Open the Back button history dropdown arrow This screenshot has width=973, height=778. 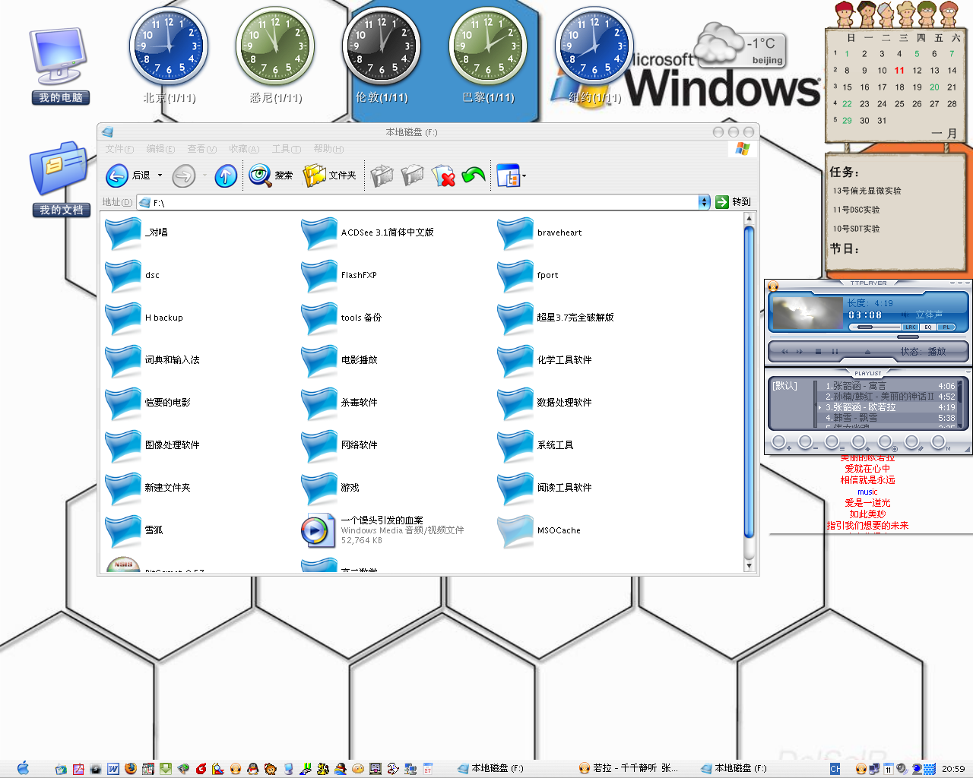(160, 176)
